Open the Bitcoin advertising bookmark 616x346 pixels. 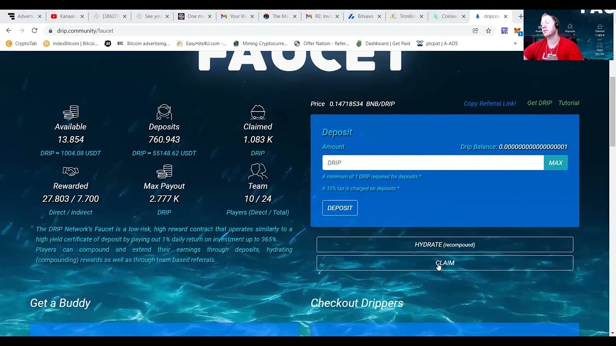[143, 43]
